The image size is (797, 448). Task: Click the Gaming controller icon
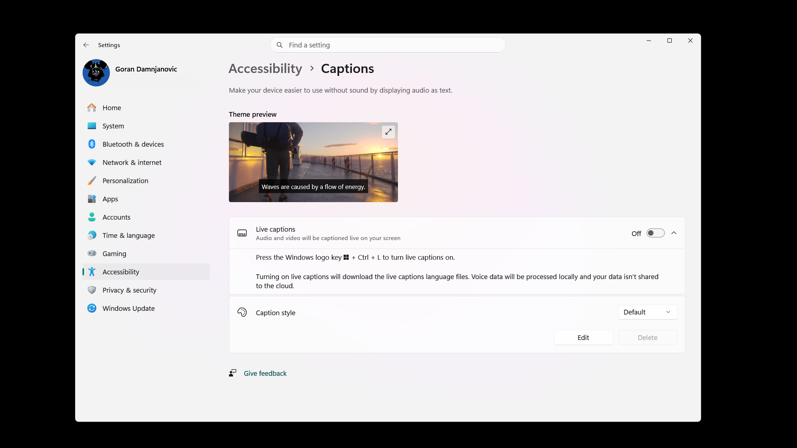(92, 253)
